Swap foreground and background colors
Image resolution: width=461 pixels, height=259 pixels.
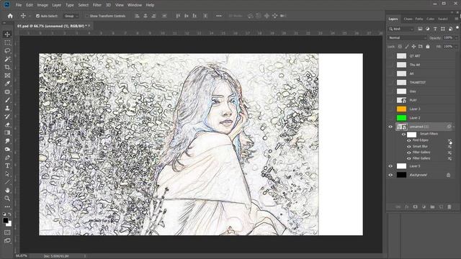(x=10, y=214)
